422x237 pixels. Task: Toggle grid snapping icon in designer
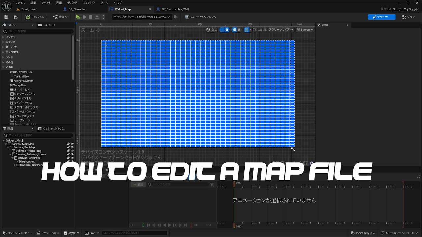click(246, 30)
